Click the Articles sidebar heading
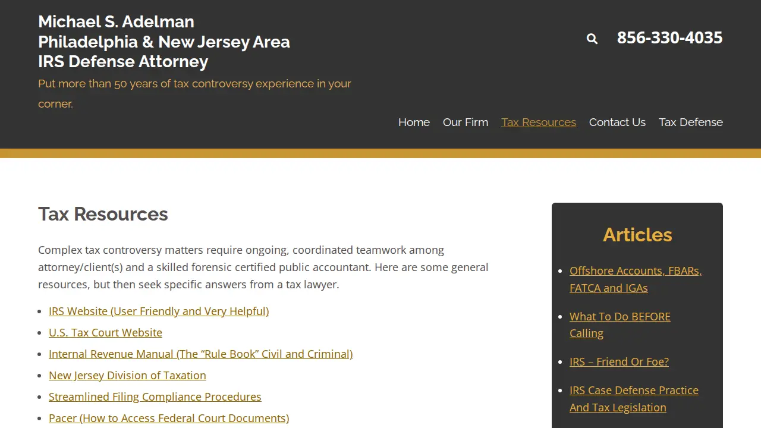This screenshot has width=761, height=428. tap(637, 235)
